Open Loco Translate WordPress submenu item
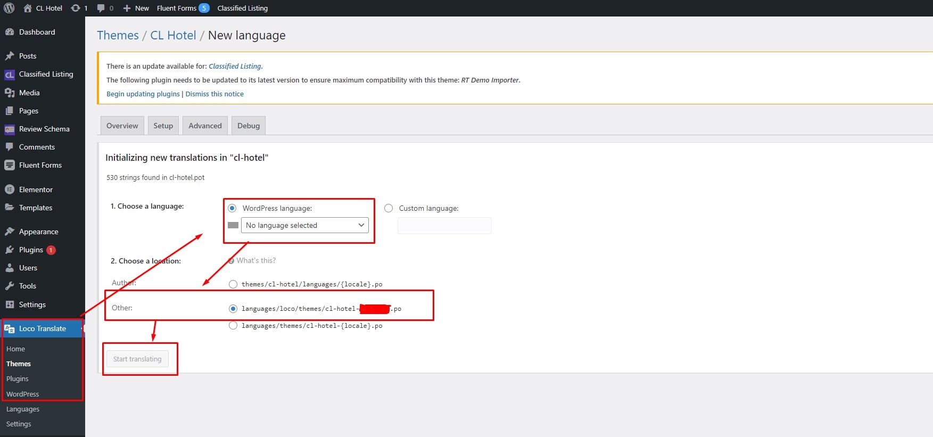933x437 pixels. point(22,394)
